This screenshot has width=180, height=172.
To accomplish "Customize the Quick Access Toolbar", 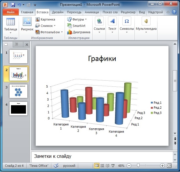I will point(35,5).
